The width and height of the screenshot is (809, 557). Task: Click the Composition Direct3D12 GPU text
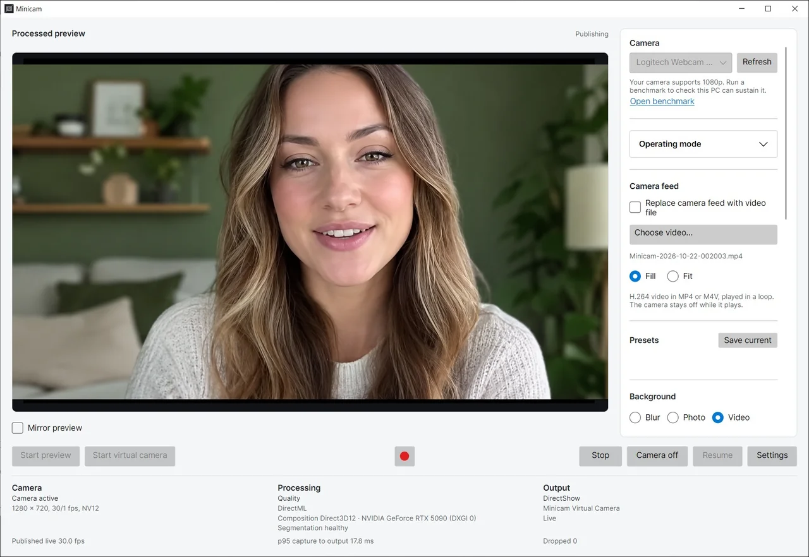point(377,518)
